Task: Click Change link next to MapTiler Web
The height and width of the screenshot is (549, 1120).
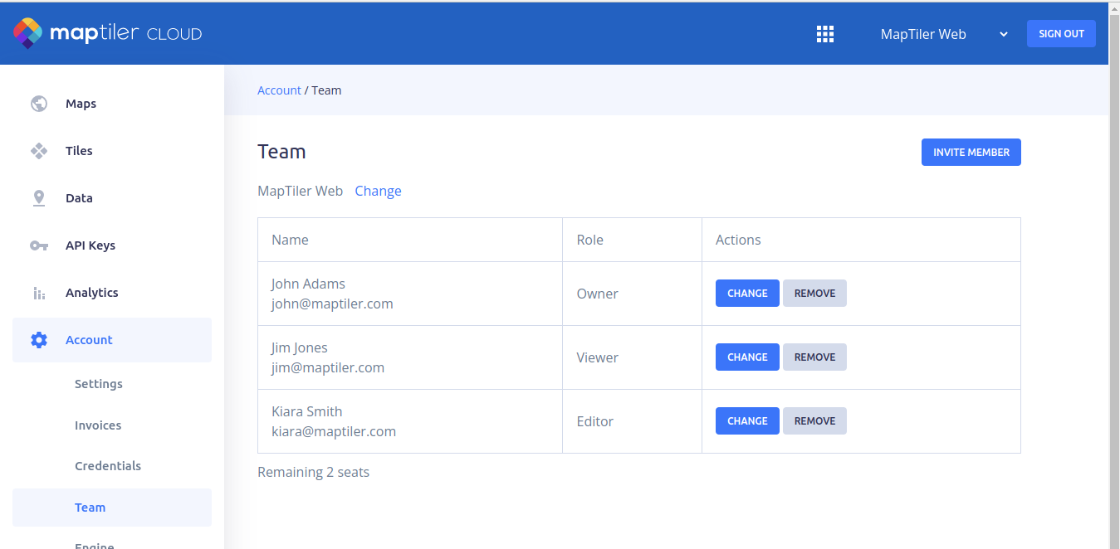Action: point(378,191)
